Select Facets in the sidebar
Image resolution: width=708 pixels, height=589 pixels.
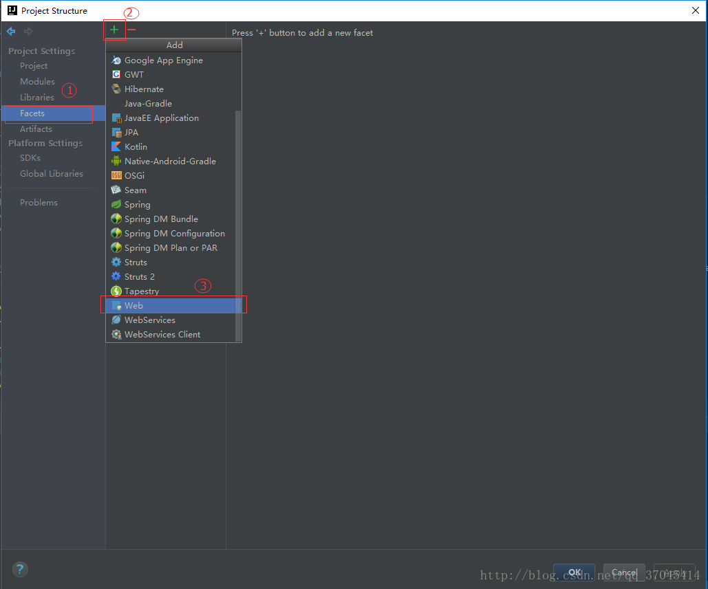(53, 113)
